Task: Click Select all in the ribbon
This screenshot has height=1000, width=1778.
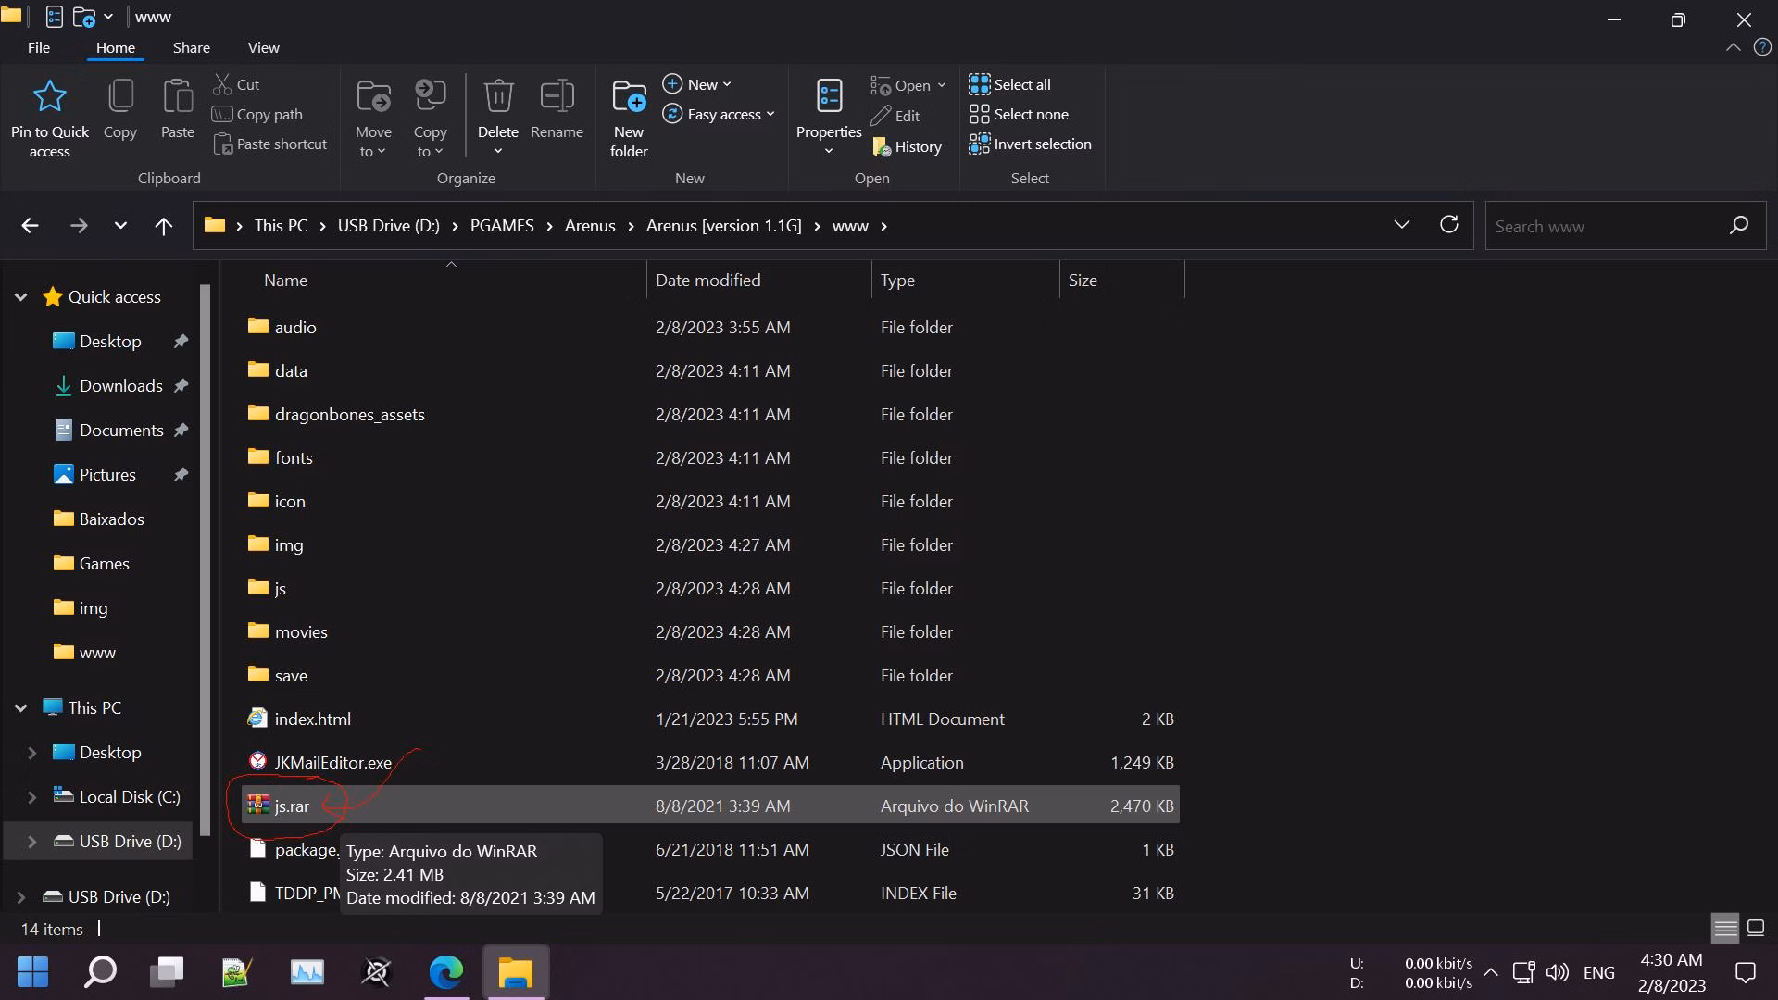Action: pos(1010,84)
